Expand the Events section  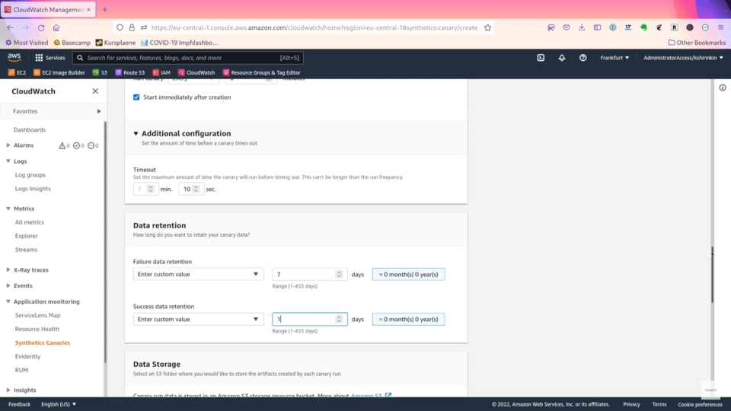tap(8, 285)
